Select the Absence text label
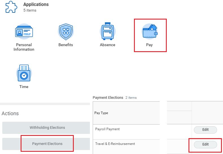The width and height of the screenshot is (223, 154). (107, 45)
